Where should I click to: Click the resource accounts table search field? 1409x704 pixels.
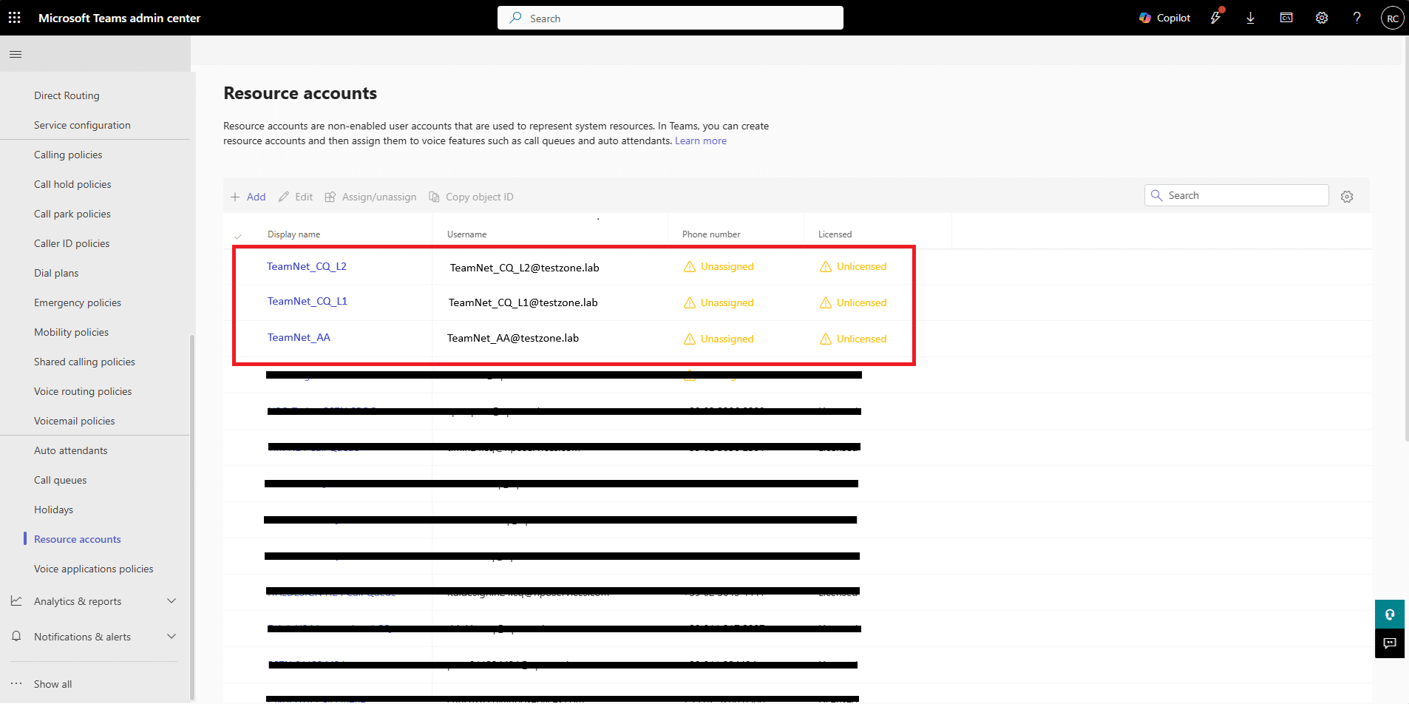(1243, 195)
